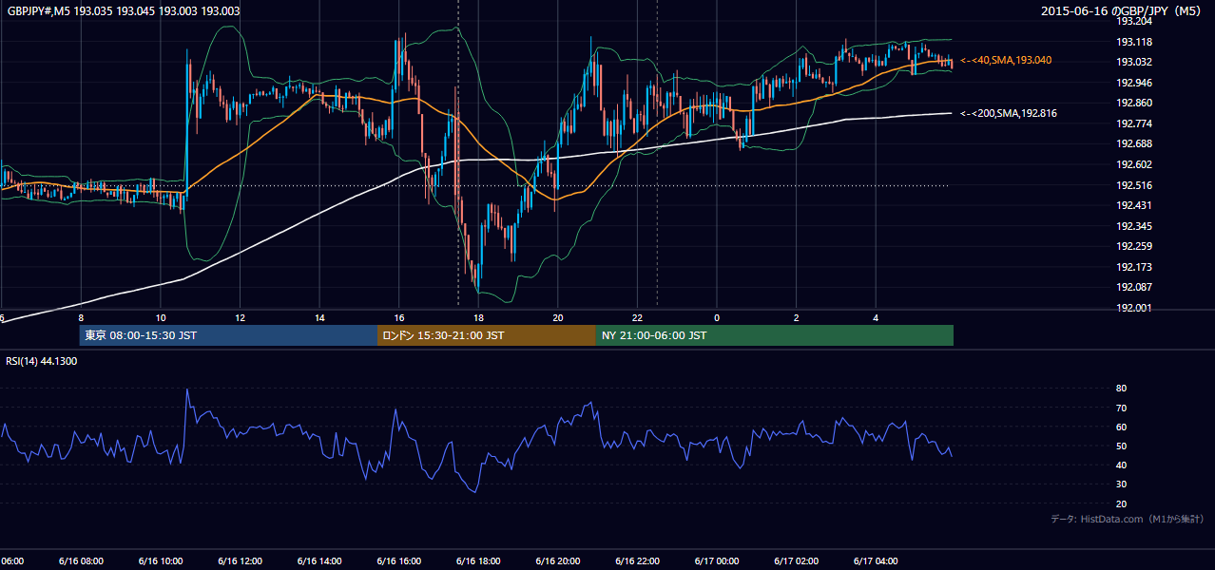The width and height of the screenshot is (1215, 570).
Task: Click hour 22 label under the price chart
Action: point(638,318)
